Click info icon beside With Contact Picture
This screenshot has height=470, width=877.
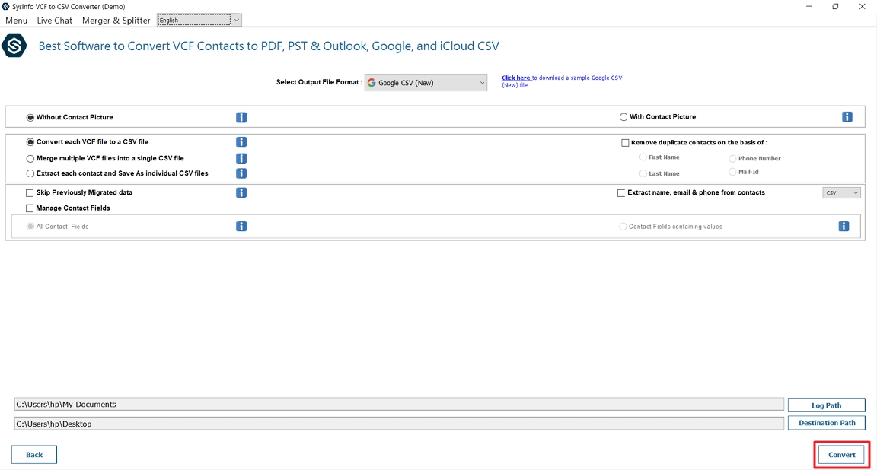847,117
